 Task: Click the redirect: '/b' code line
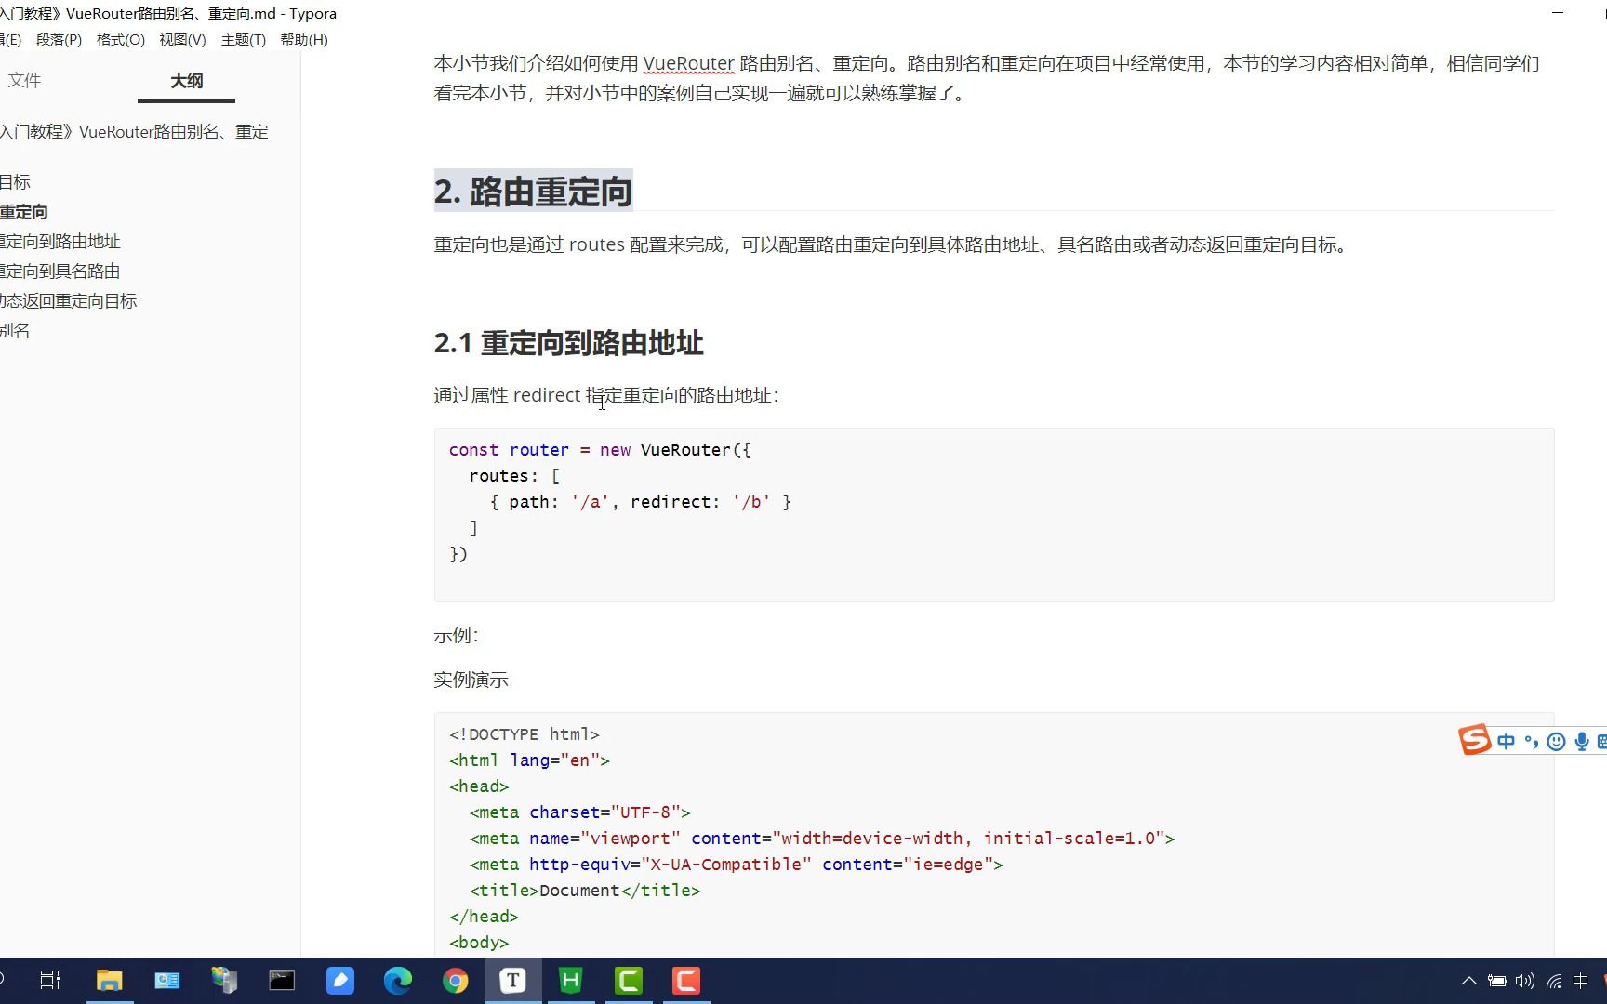(641, 502)
